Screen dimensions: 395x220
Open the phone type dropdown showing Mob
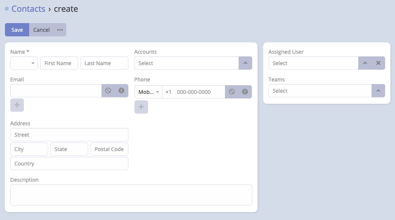click(148, 92)
